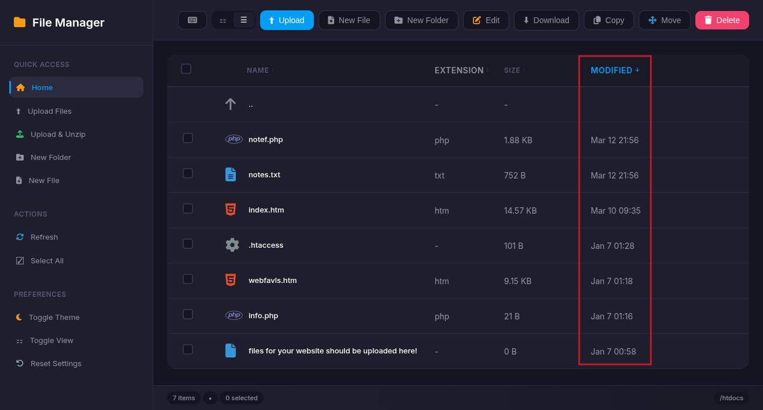
Task: Click the notef.php file icon
Action: coord(234,139)
